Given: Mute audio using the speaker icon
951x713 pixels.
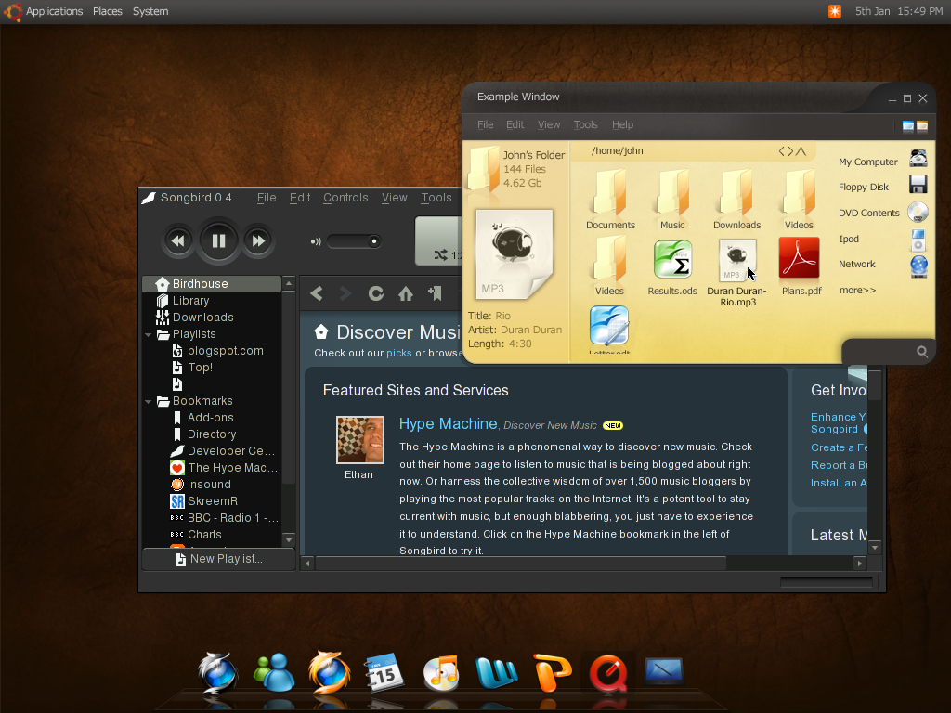Looking at the screenshot, I should pyautogui.click(x=316, y=241).
